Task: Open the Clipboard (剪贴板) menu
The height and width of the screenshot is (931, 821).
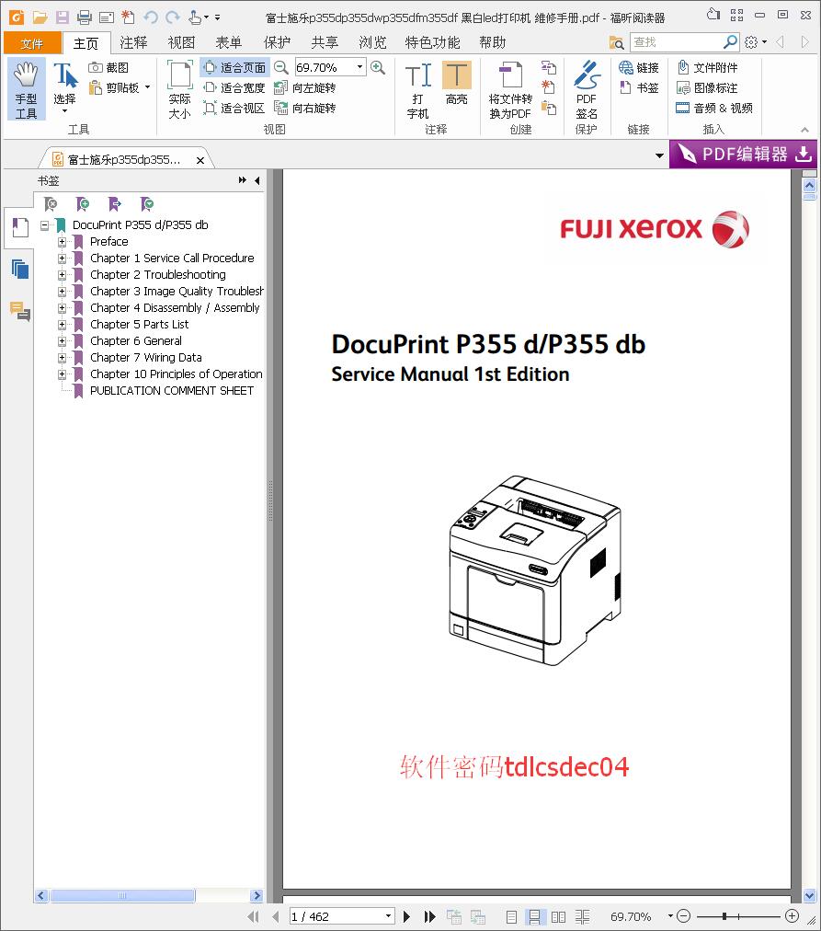Action: coord(120,88)
